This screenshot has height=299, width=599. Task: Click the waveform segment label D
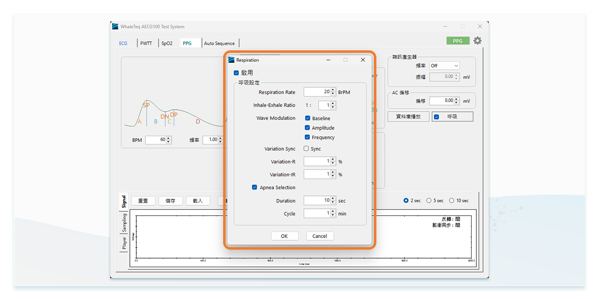[198, 122]
